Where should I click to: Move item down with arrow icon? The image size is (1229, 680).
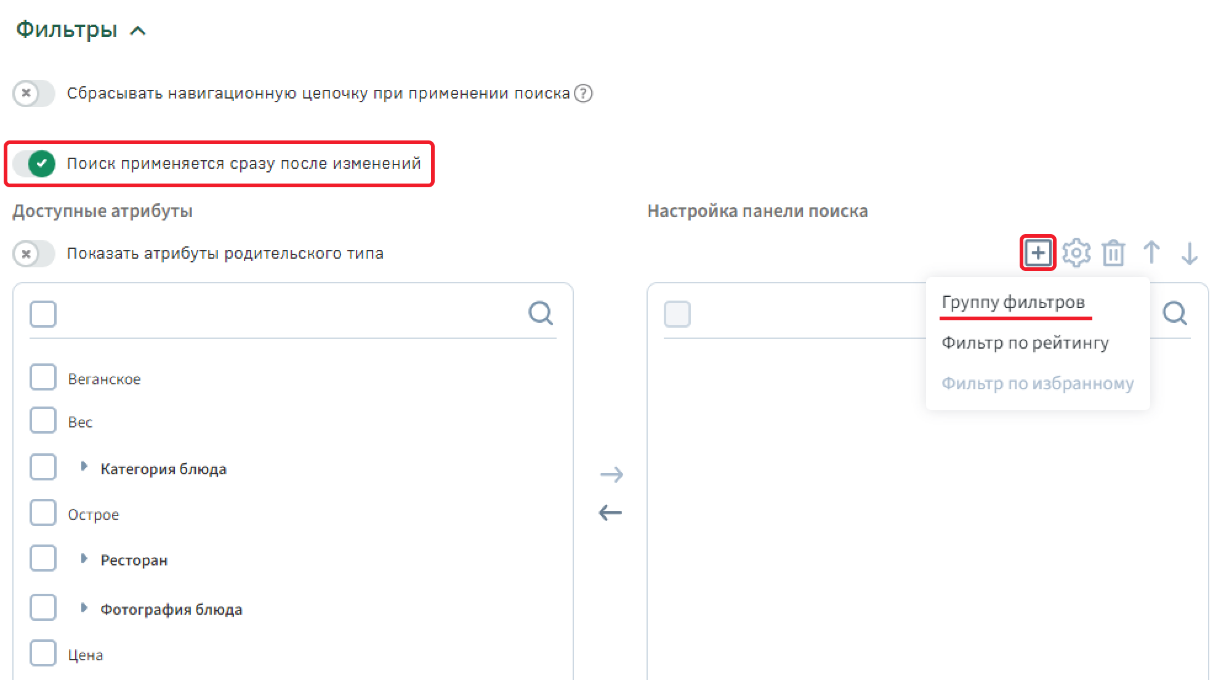coord(1190,253)
